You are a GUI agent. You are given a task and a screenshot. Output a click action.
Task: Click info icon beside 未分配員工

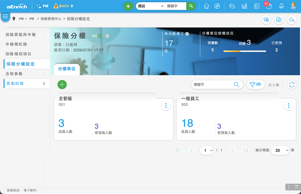[187, 34]
